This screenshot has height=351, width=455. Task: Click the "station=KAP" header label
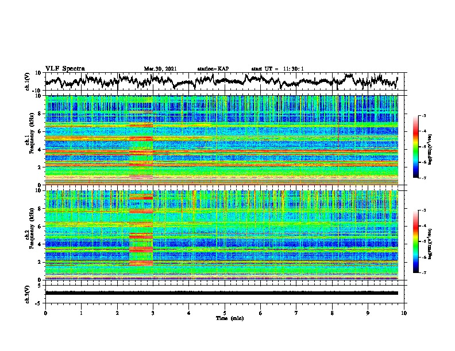coord(213,69)
